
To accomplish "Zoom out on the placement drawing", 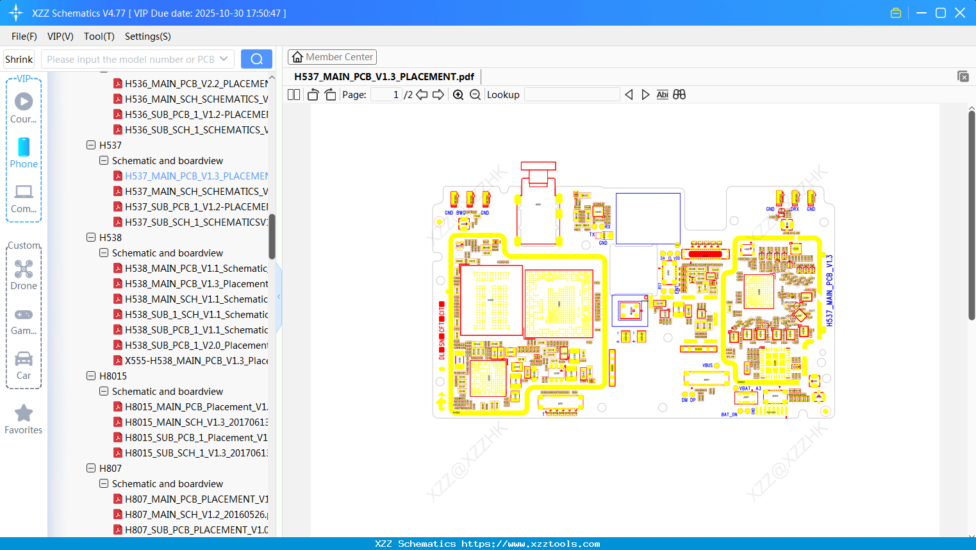I will [475, 94].
